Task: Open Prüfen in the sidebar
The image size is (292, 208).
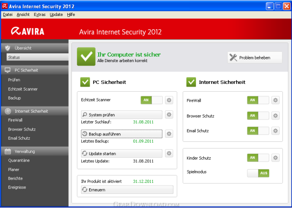Action: coord(14,80)
